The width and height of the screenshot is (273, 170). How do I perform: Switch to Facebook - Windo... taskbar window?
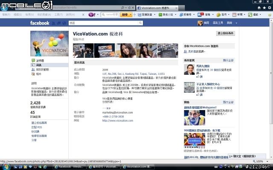[69, 167]
